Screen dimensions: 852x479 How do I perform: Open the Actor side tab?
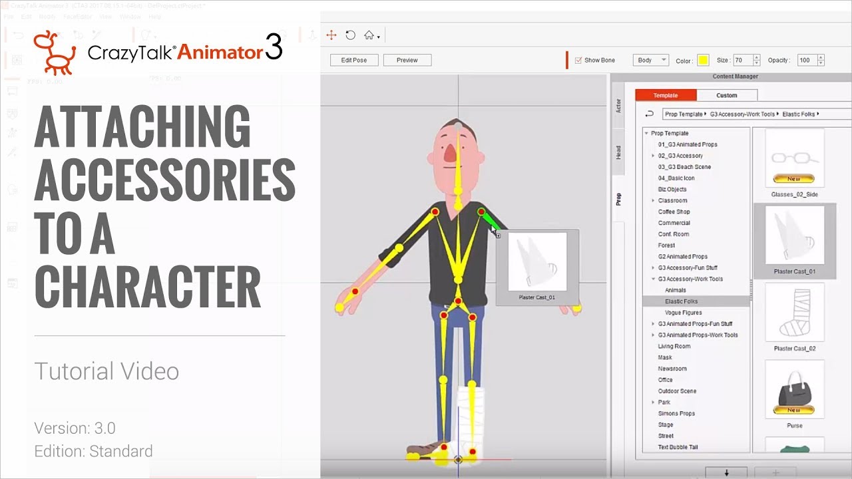pyautogui.click(x=618, y=106)
